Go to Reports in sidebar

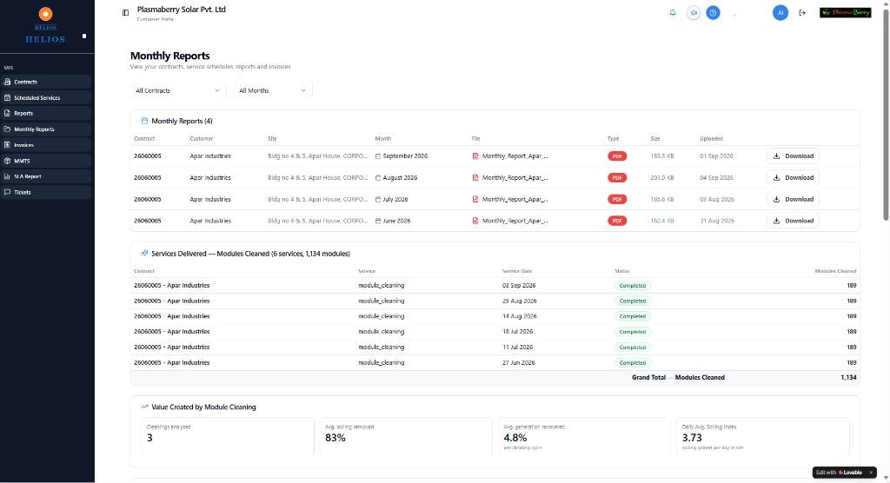[45, 114]
